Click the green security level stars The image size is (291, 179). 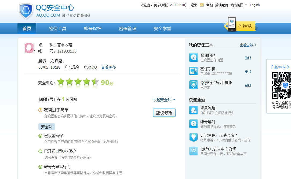point(78,82)
